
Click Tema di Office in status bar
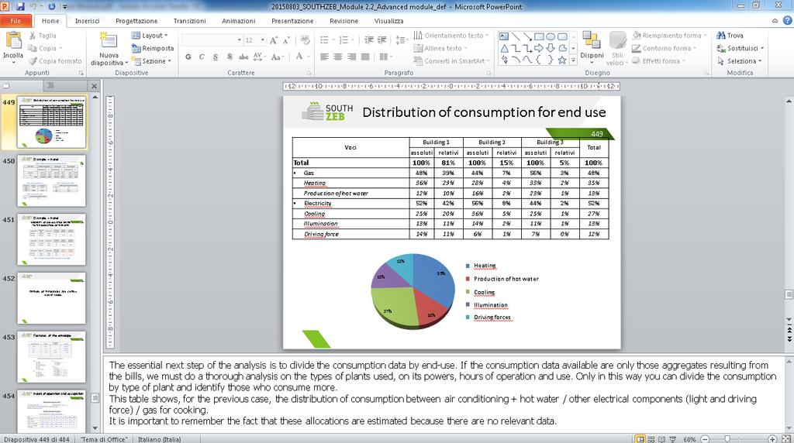(x=105, y=439)
